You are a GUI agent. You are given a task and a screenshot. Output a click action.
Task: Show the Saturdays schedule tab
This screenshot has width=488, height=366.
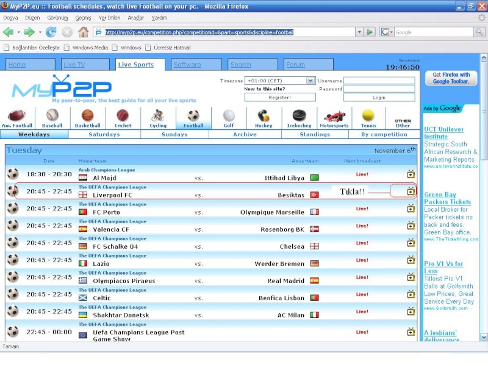[x=104, y=134]
